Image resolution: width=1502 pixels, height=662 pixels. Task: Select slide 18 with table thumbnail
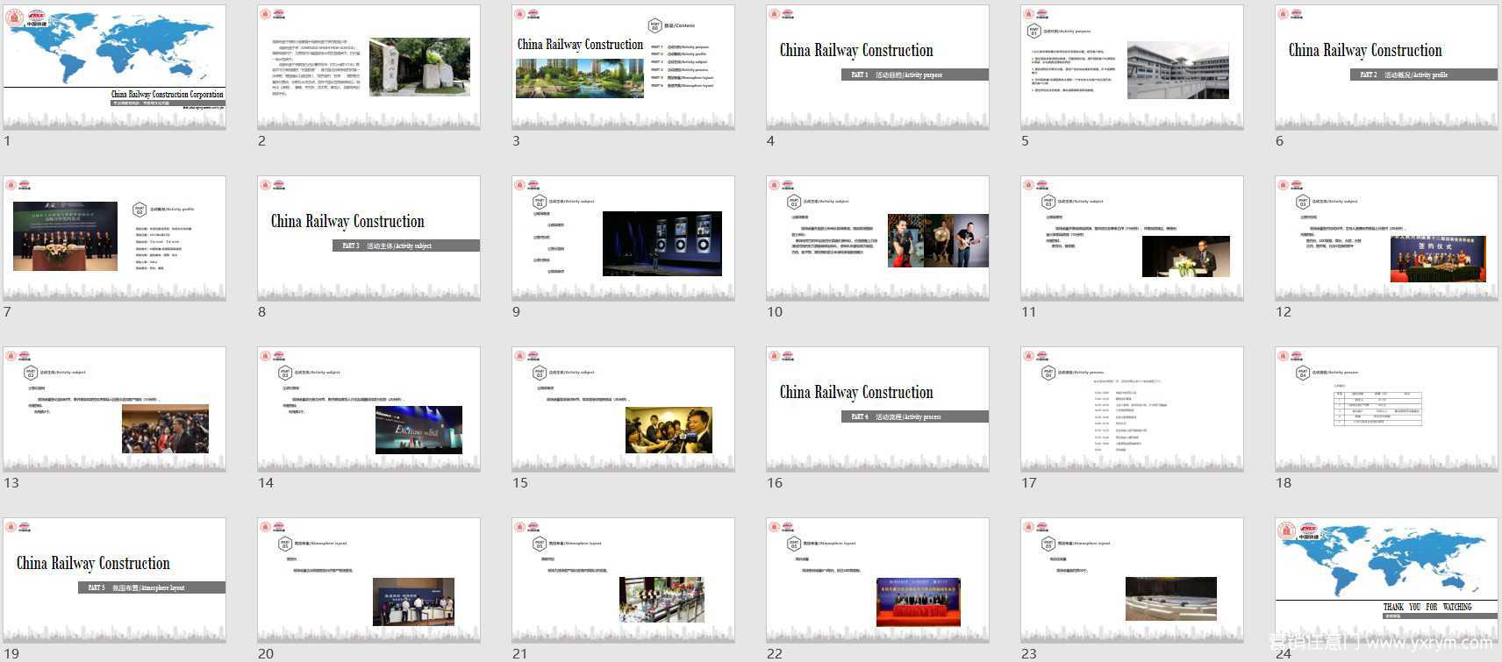(1386, 409)
